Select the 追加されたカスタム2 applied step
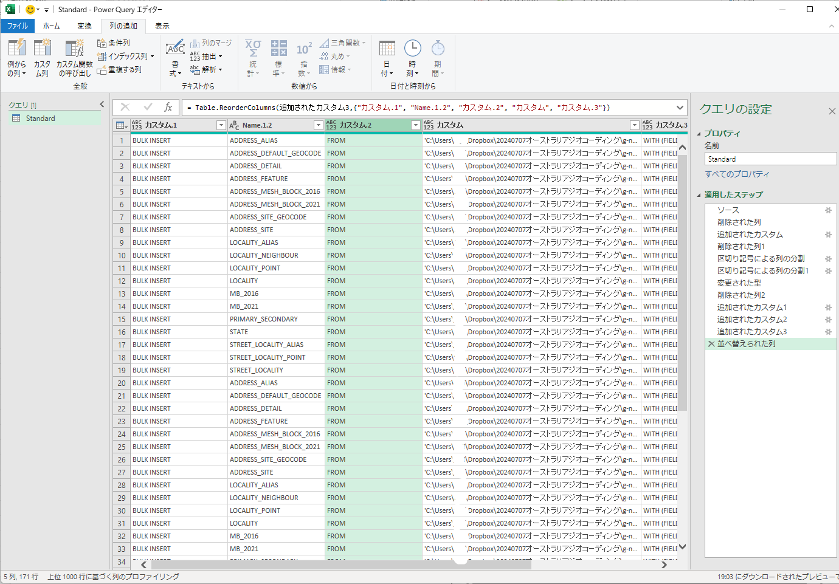 point(751,320)
